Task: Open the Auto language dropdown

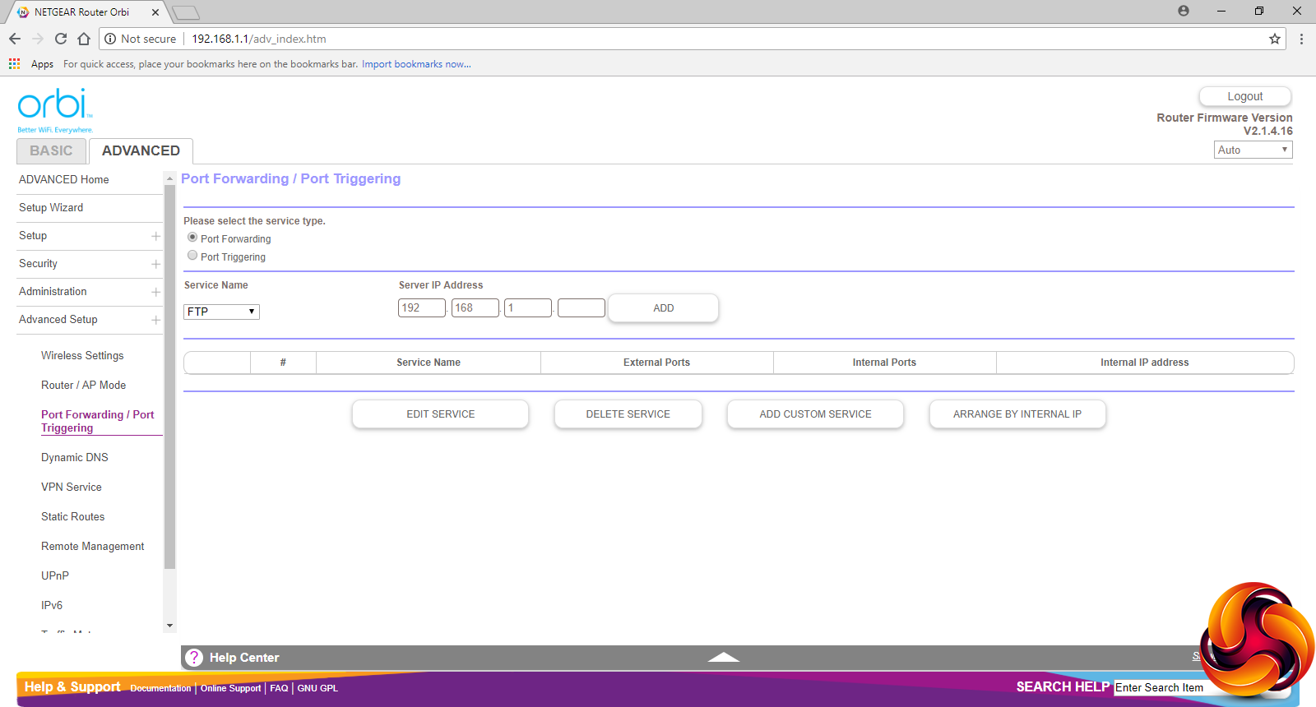Action: tap(1253, 150)
